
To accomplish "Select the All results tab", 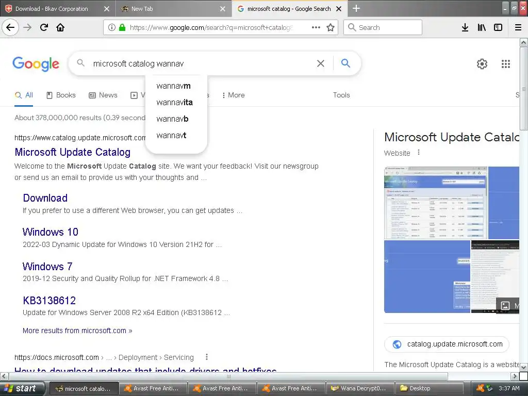I will tap(24, 95).
